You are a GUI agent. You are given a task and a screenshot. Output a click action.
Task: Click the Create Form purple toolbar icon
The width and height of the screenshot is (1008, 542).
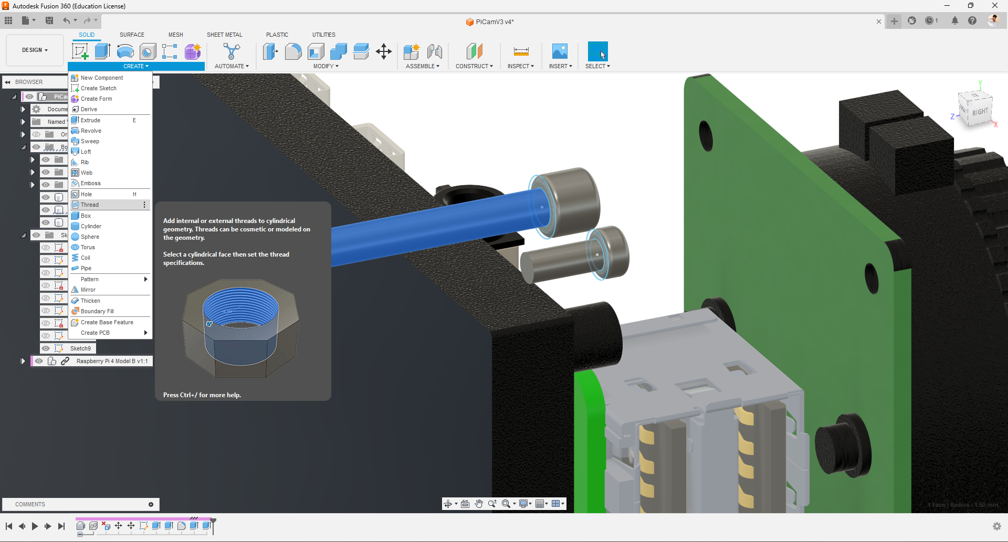click(x=193, y=51)
